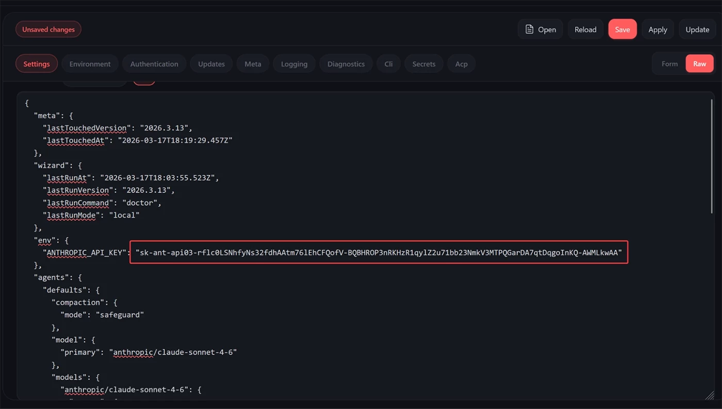Screen dimensions: 722x409
Task: Switch to the Environment tab
Action: click(90, 64)
